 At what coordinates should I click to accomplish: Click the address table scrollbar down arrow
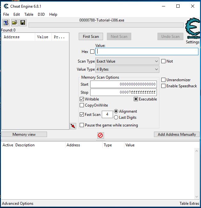(x=197, y=197)
